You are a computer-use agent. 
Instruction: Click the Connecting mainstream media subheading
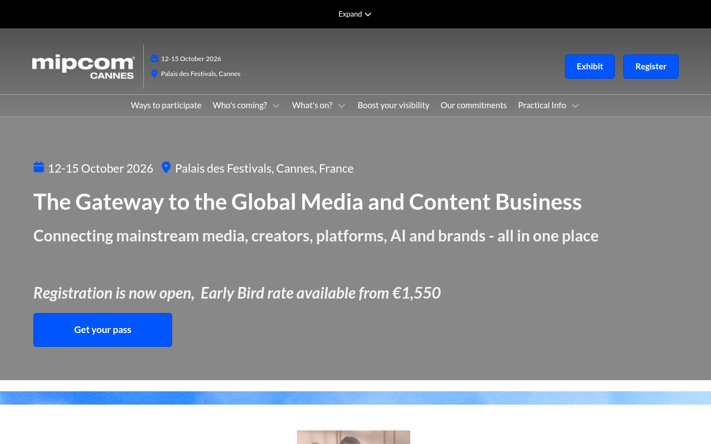click(316, 236)
